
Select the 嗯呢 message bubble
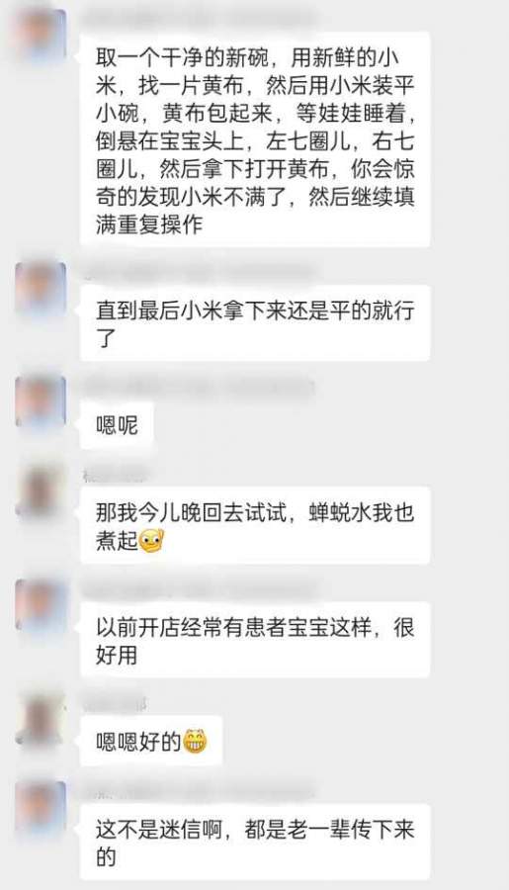click(117, 425)
